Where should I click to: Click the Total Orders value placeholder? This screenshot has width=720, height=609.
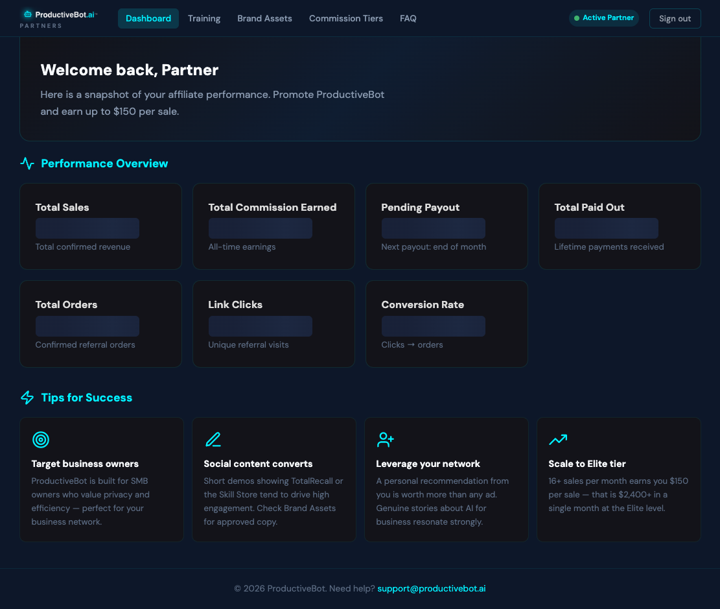[87, 326]
